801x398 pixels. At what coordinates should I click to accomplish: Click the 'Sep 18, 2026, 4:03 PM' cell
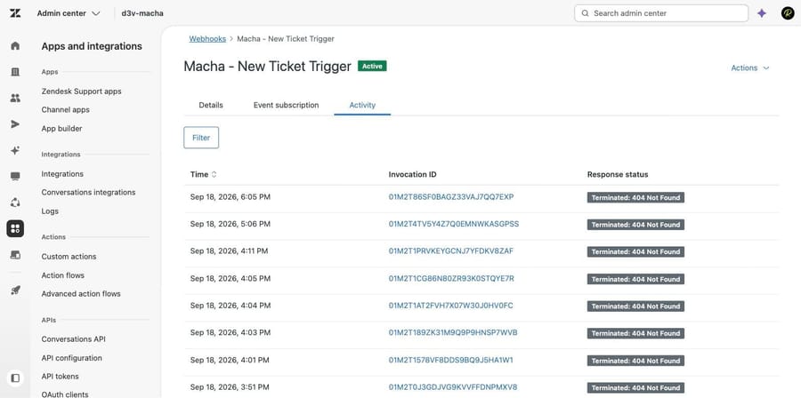point(231,332)
